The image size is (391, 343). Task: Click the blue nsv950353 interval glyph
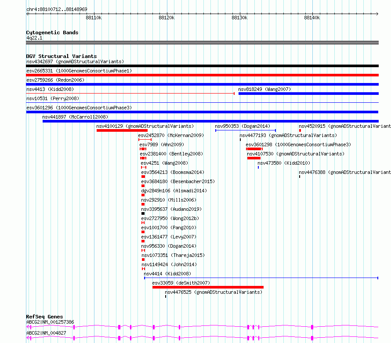click(246, 130)
